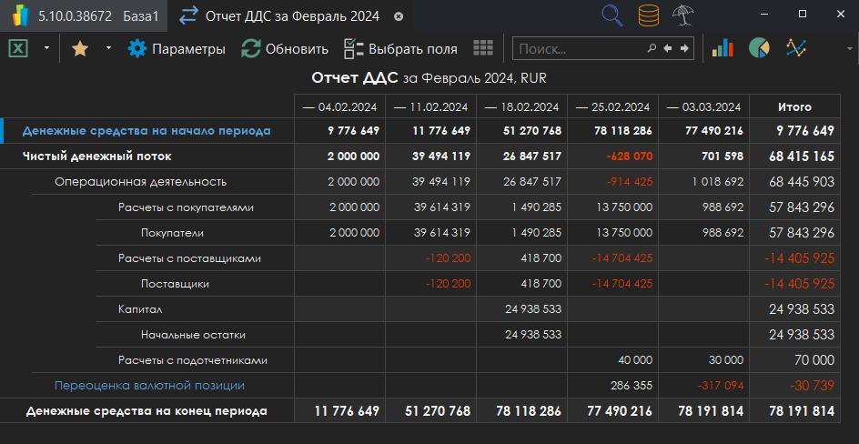
Task: Switch to the 5.10.0.38672 База1 tab
Action: (84, 15)
